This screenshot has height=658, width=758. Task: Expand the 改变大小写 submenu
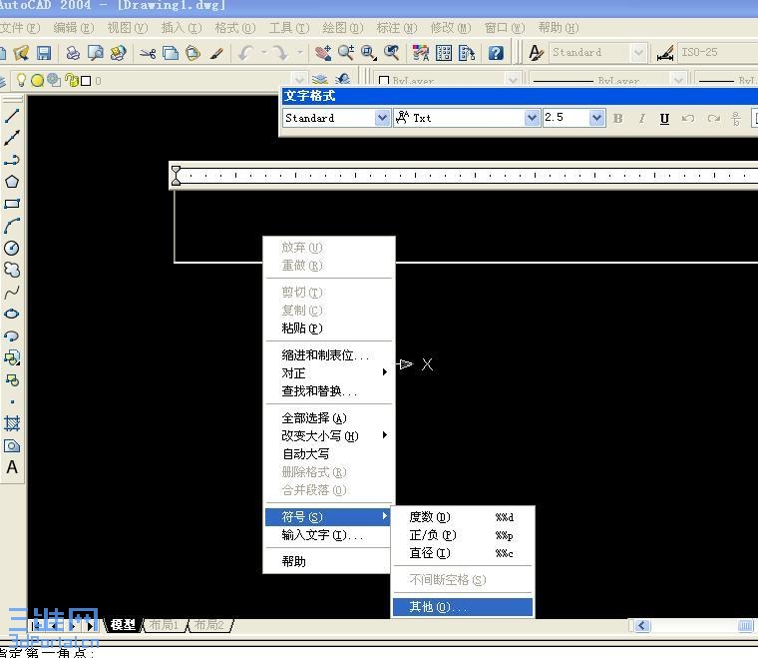tap(329, 436)
